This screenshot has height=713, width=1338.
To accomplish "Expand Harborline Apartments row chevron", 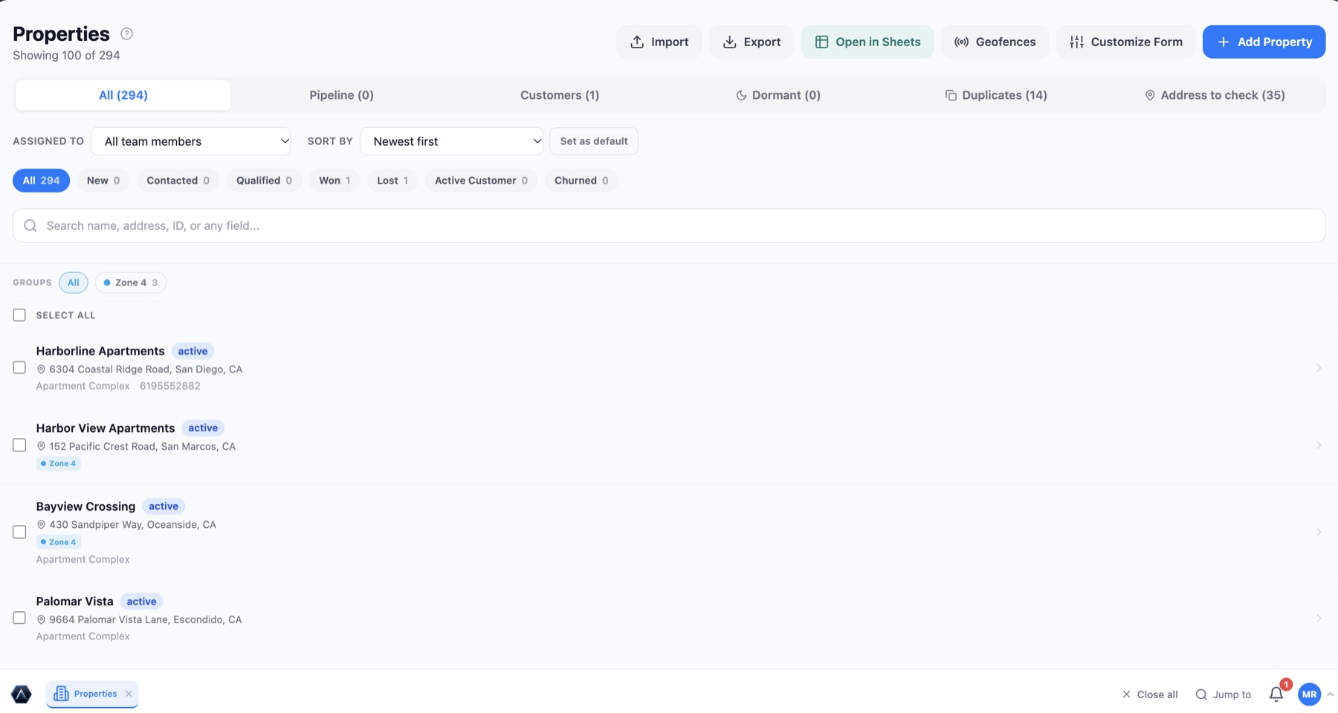I will coord(1319,368).
